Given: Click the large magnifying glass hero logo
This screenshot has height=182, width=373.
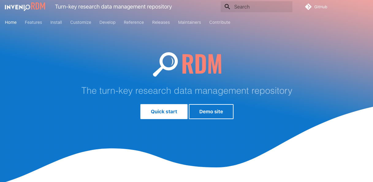Looking at the screenshot, I should point(166,64).
